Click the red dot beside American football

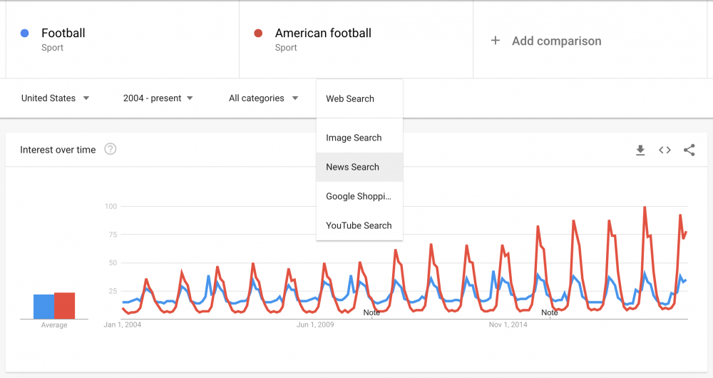(258, 33)
